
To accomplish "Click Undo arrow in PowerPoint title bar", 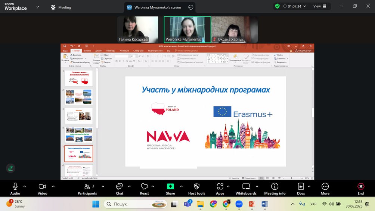I will [x=71, y=46].
